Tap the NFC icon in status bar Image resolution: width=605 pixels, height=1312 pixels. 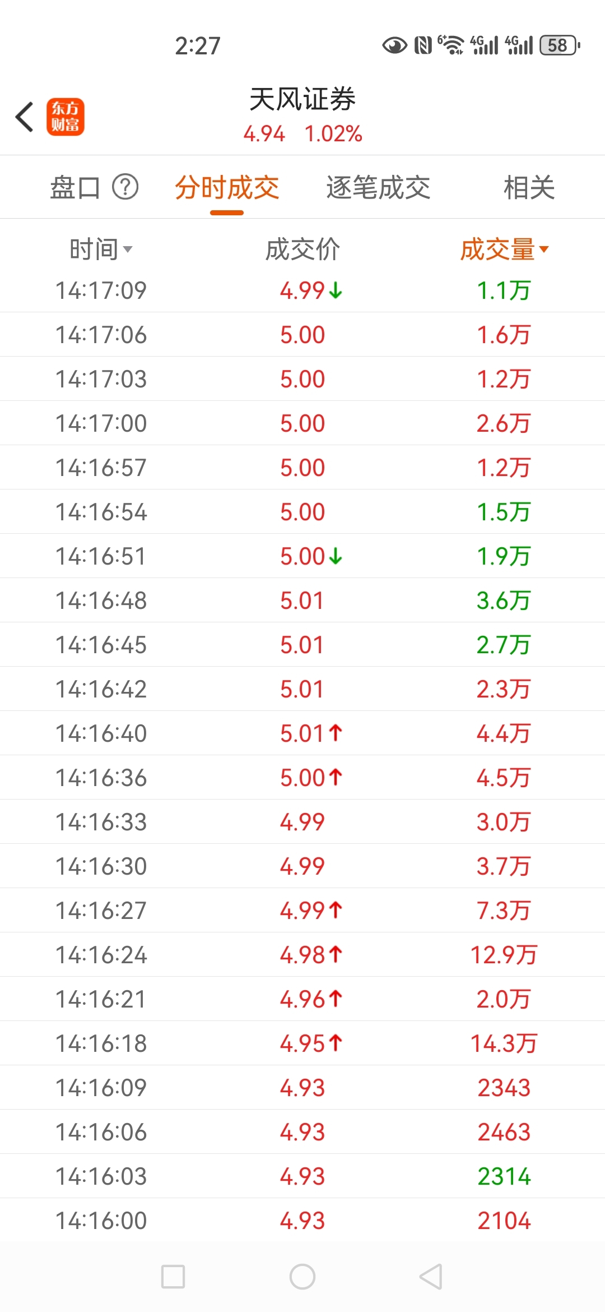point(423,45)
